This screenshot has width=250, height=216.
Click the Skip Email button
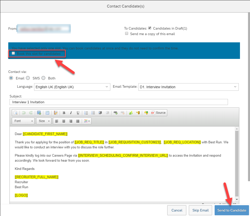pyautogui.click(x=200, y=210)
